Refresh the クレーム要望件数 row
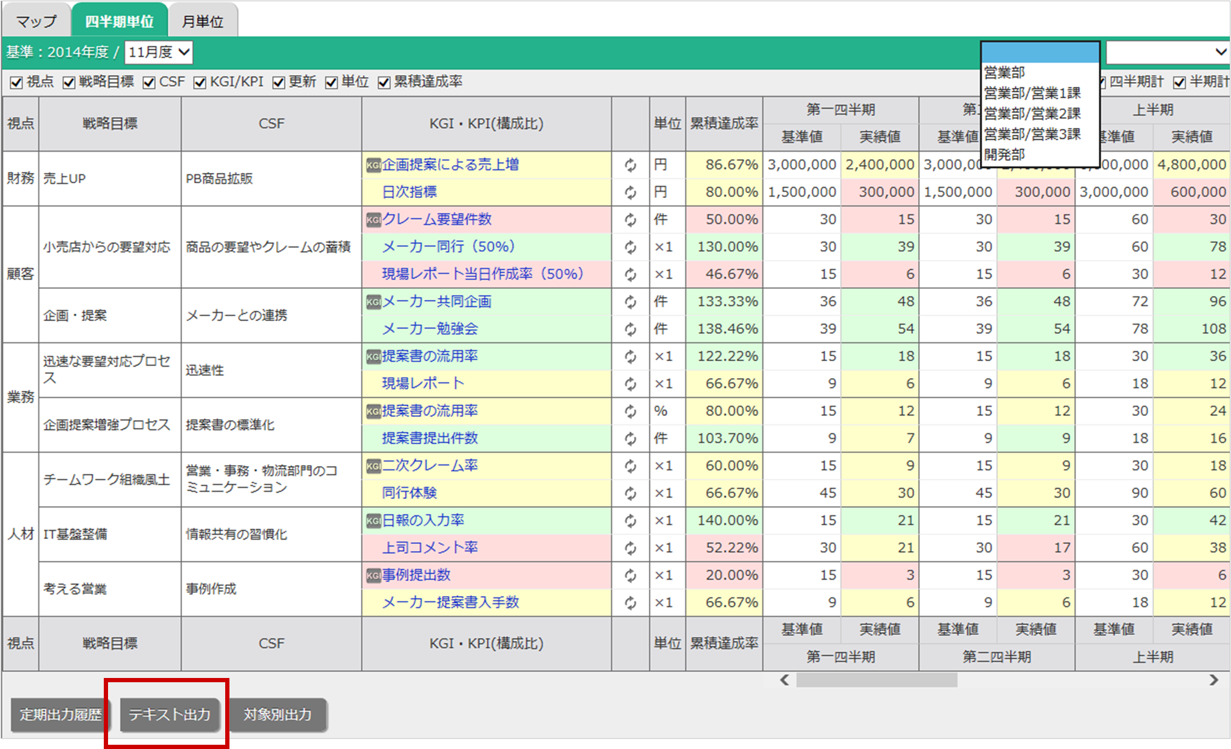Image resolution: width=1231 pixels, height=749 pixels. [630, 220]
